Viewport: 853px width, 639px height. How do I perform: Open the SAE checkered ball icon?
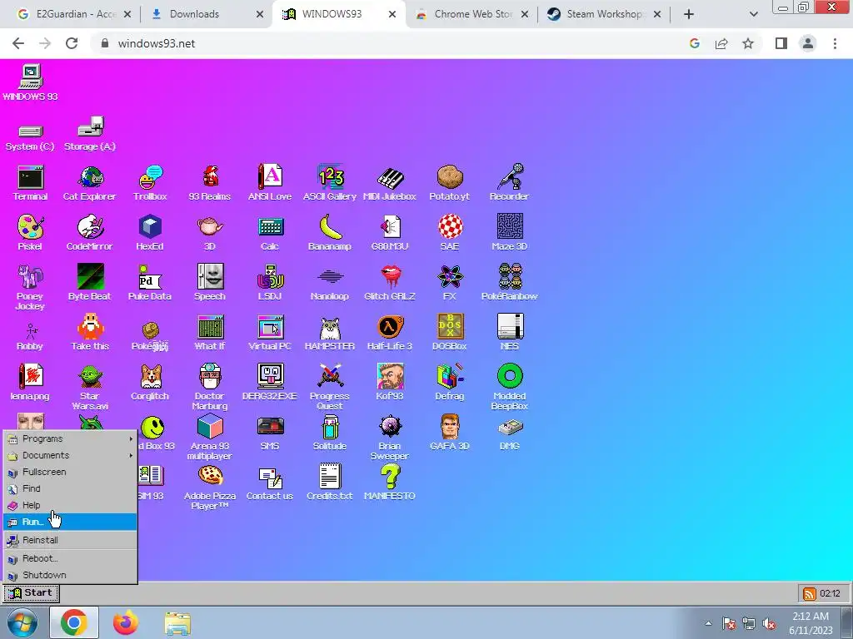point(450,233)
